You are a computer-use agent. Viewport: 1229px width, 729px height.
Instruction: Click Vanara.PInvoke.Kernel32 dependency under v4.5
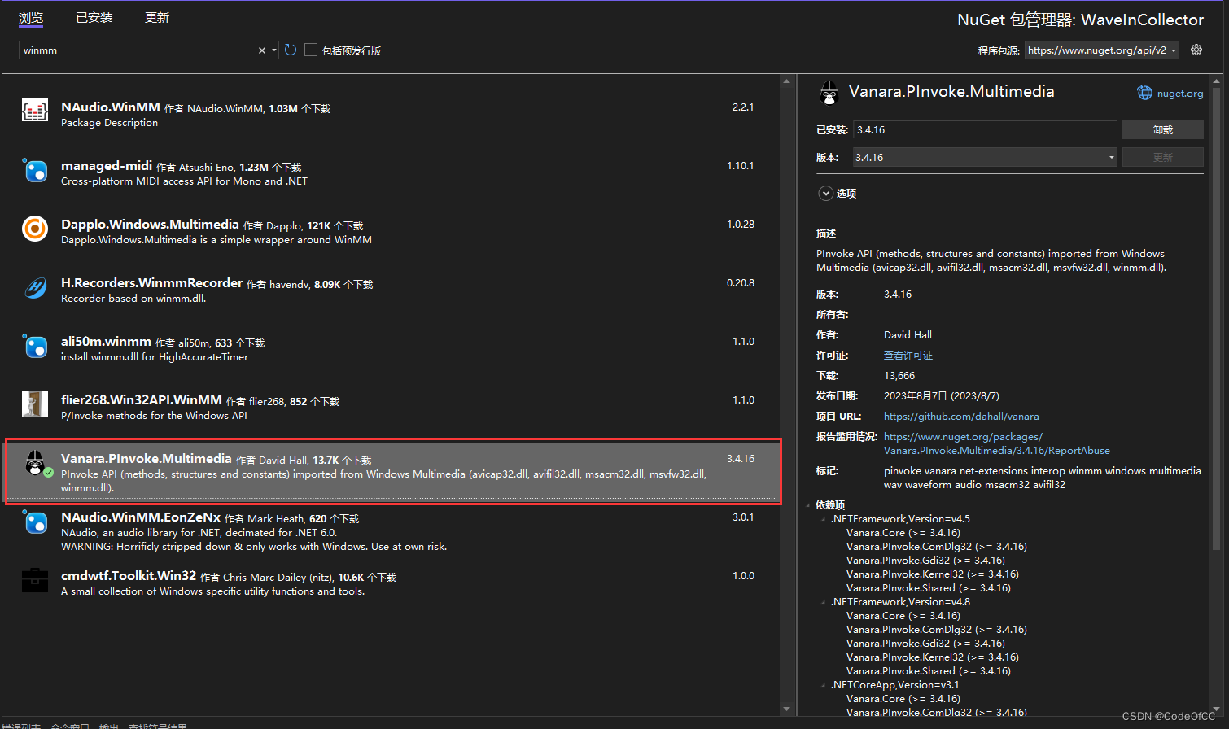[932, 574]
